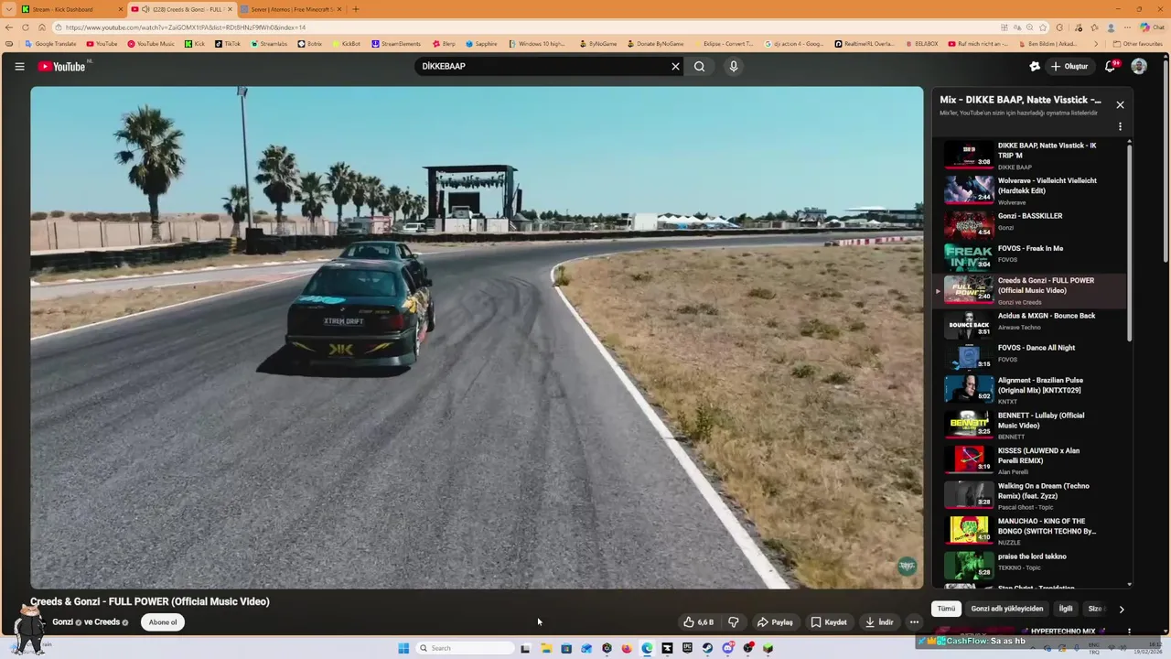This screenshot has width=1171, height=659.
Task: Play Walking On a Dream Techno Remix
Action: pos(1031,496)
